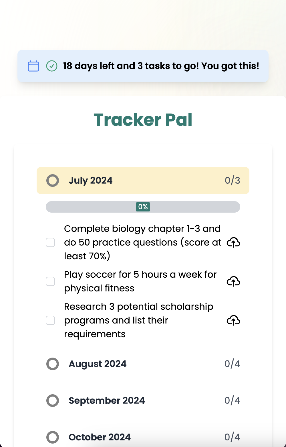Click the green checkmark circle icon in banner

52,66
